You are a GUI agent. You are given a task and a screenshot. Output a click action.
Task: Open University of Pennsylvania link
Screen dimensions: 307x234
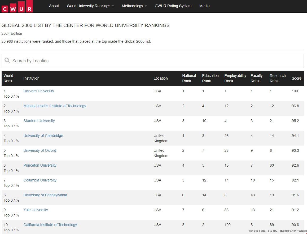45,195
